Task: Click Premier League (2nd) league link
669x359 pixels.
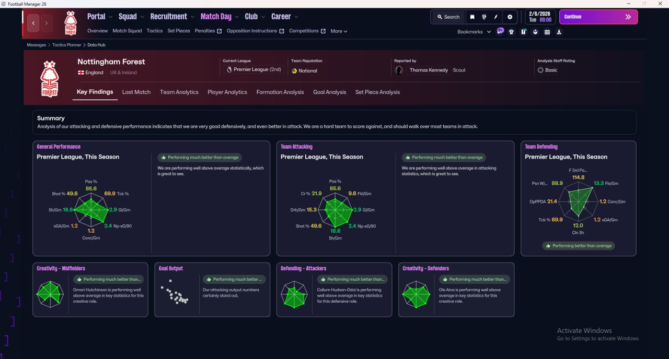Action: coord(258,69)
